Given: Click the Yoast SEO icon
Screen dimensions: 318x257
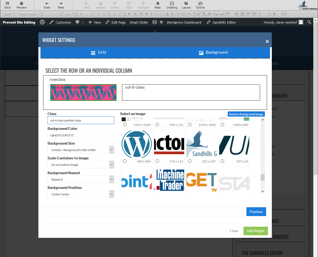Looking at the screenshot, I should (155, 22).
